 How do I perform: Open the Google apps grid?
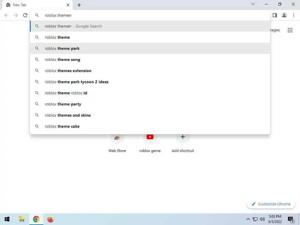(290, 30)
